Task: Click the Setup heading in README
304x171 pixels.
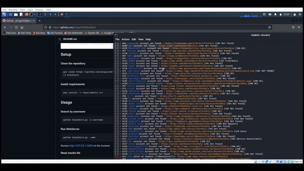Action: tap(66, 55)
